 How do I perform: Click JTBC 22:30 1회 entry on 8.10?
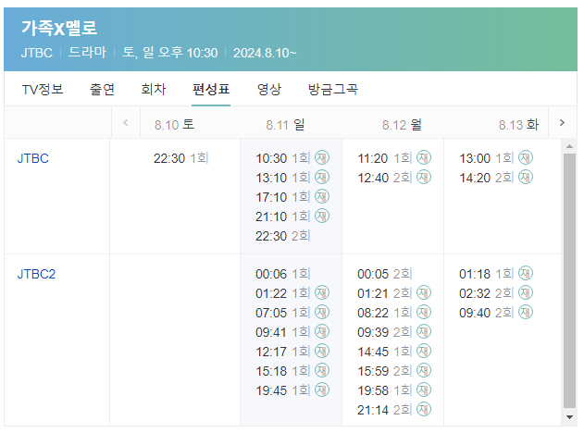(x=180, y=158)
